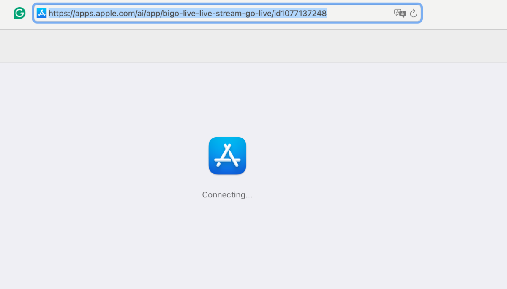Click blank page area right of App Store logo
This screenshot has width=507, height=289.
[359, 156]
